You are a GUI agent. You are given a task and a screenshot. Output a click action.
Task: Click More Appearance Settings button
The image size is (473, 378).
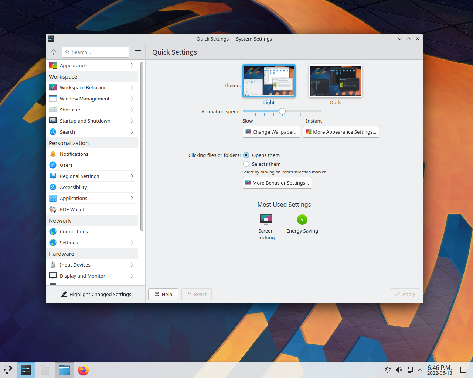point(341,132)
